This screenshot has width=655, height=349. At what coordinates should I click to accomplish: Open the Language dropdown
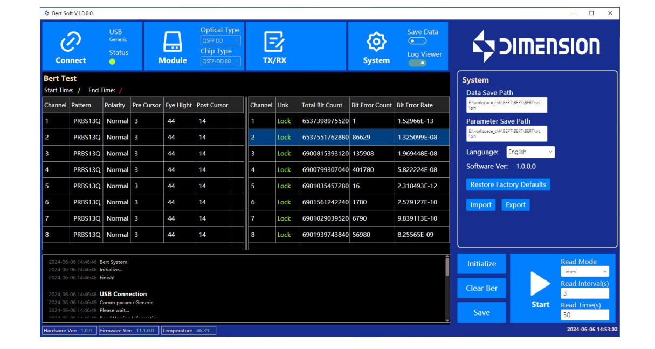pyautogui.click(x=530, y=152)
